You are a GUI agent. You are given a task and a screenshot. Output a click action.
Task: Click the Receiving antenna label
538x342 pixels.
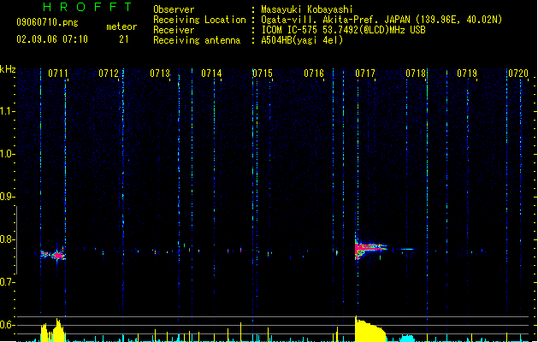(x=197, y=40)
